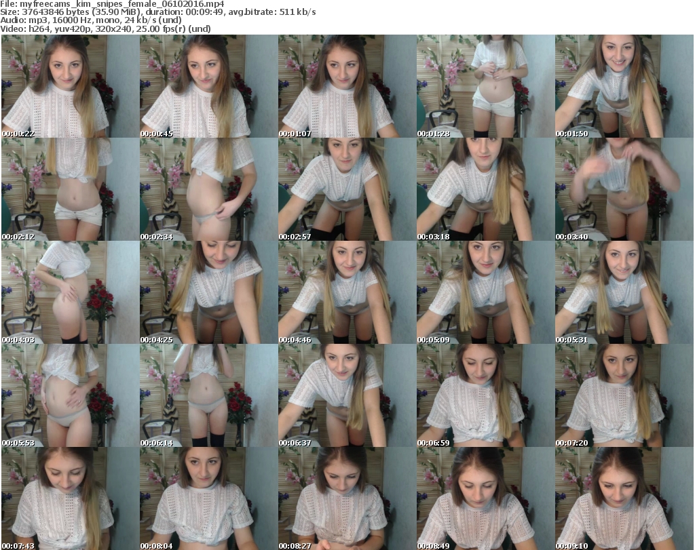
Task: Click the frame marked 00:06:59
Action: [x=486, y=395]
